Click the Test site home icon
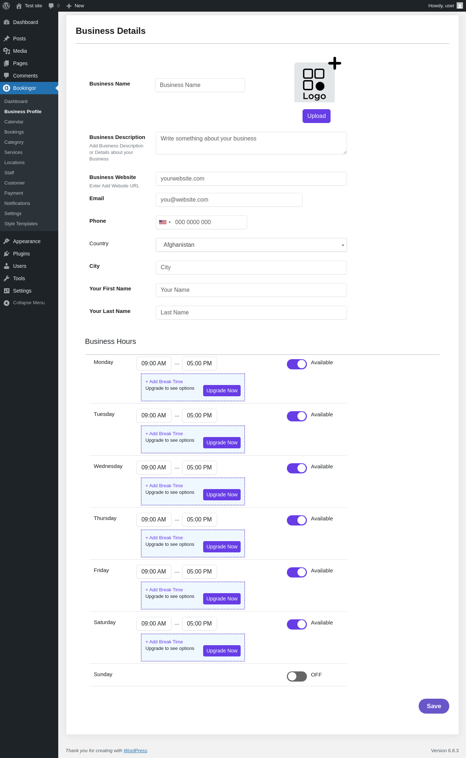466x758 pixels. pyautogui.click(x=19, y=6)
